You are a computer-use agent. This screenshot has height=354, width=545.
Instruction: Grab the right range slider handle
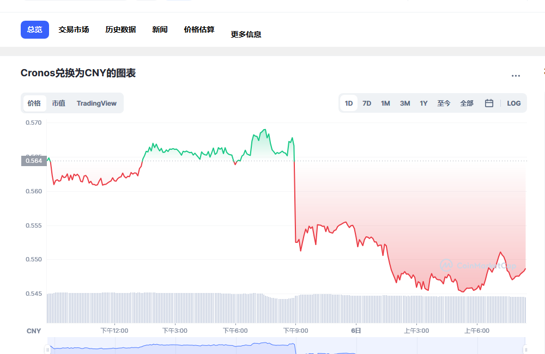click(526, 349)
